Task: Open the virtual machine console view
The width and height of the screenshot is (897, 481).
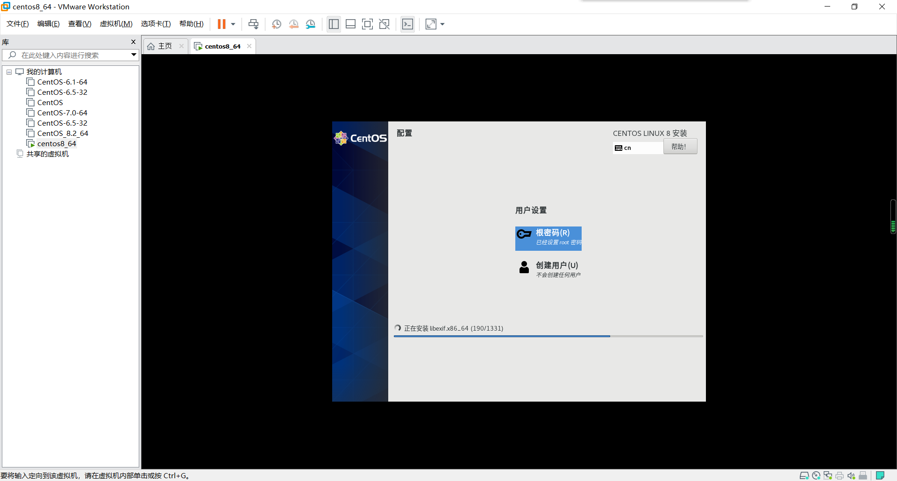Action: (407, 24)
